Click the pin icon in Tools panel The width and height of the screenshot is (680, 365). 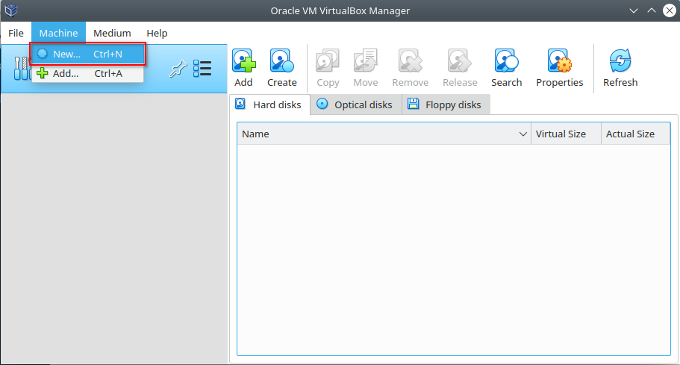pos(178,69)
